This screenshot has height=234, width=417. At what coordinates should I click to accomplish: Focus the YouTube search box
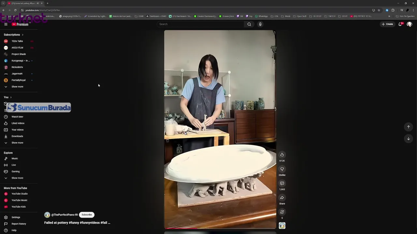point(200,24)
